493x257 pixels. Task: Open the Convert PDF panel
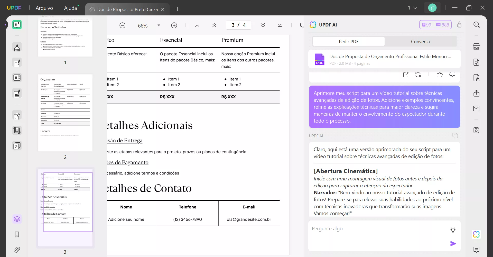tap(477, 62)
